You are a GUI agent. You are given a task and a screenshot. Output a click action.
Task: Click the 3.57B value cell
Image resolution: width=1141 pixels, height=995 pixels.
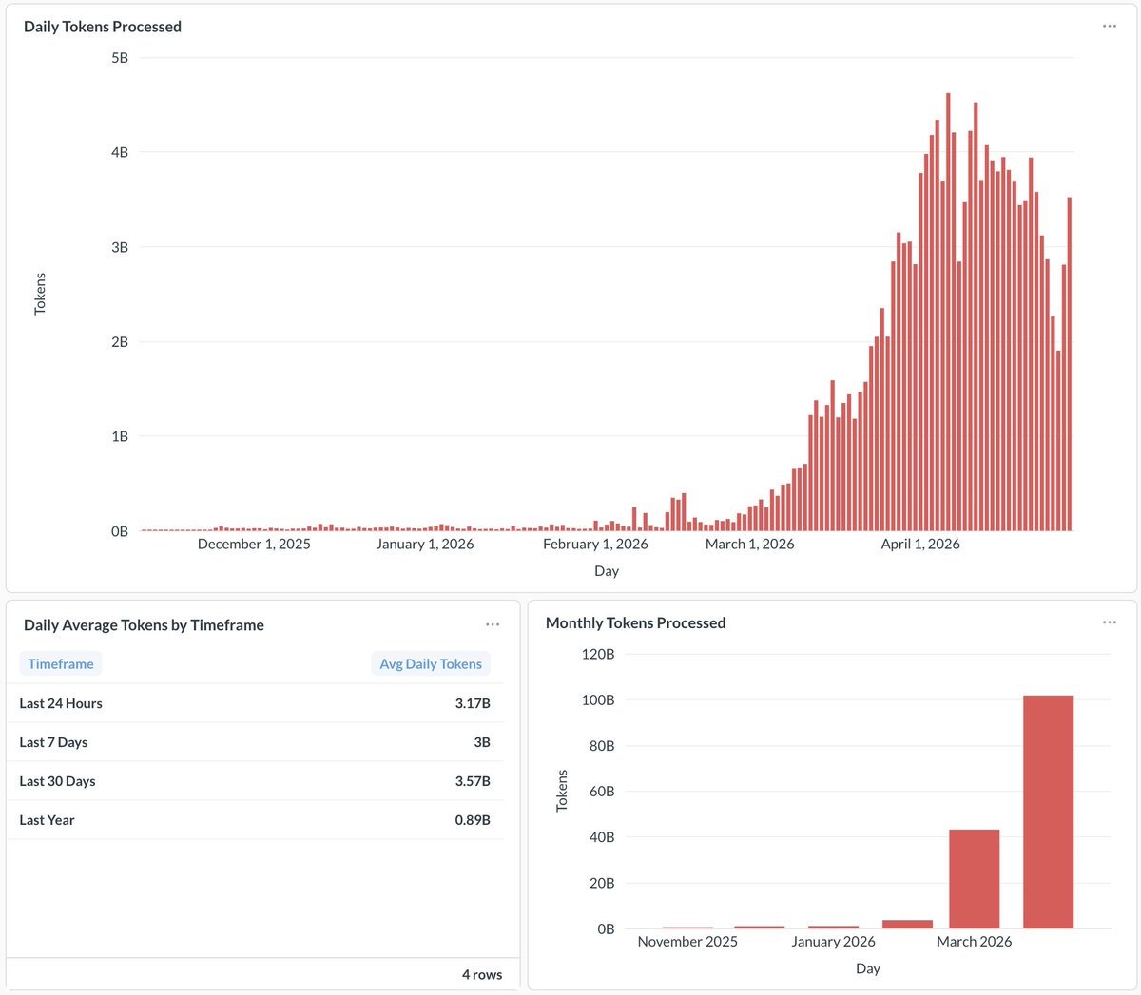tap(473, 781)
